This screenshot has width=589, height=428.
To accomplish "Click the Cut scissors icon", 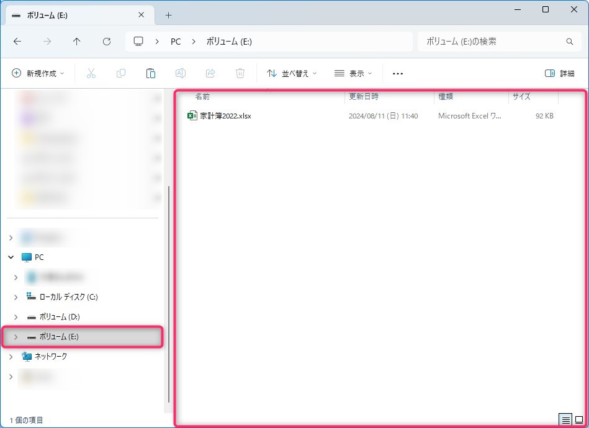I will pyautogui.click(x=91, y=73).
